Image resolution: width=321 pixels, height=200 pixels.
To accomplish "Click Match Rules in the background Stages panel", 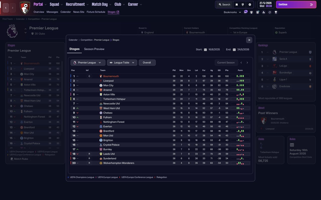I will pyautogui.click(x=19, y=159).
